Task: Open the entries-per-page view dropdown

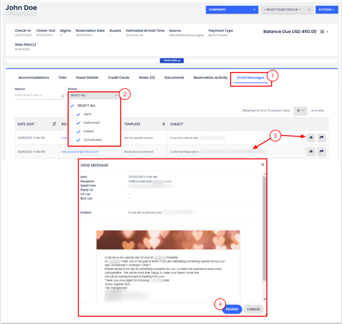Action: point(300,111)
